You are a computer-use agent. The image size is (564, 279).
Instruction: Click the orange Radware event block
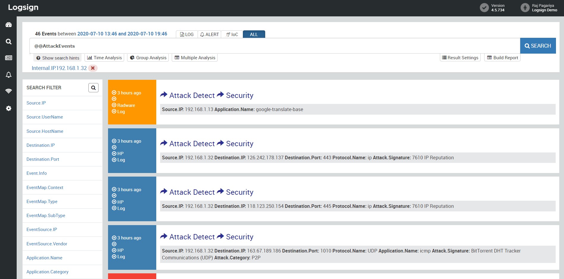132,102
